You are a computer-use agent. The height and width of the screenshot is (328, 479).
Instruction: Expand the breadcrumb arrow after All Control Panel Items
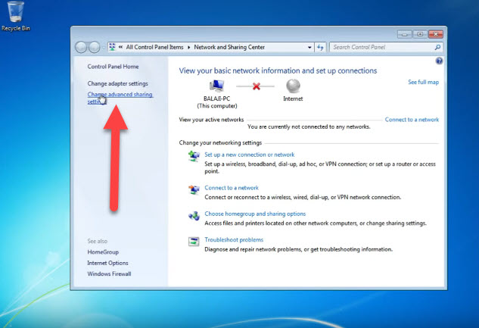click(x=188, y=48)
